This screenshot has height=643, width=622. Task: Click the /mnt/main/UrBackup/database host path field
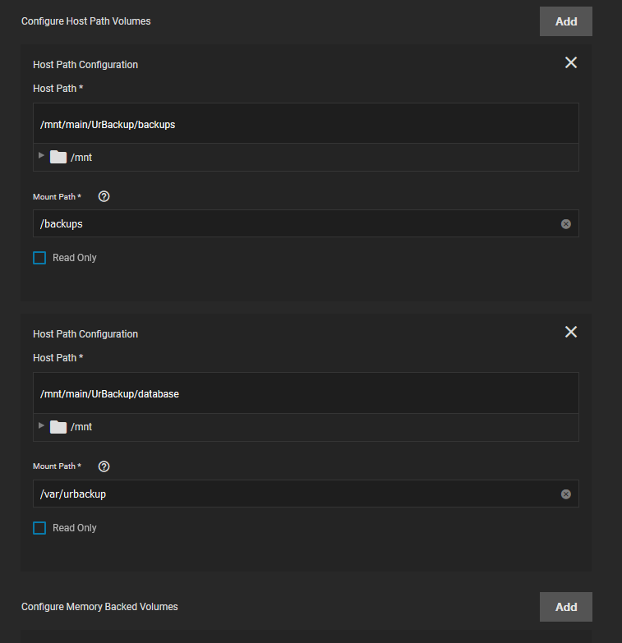pyautogui.click(x=306, y=393)
